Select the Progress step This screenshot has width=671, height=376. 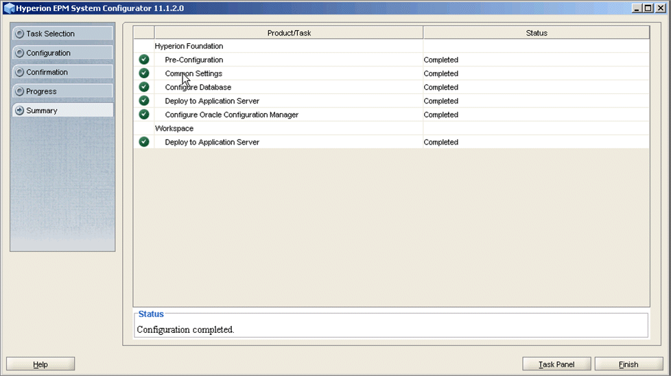[x=62, y=91]
